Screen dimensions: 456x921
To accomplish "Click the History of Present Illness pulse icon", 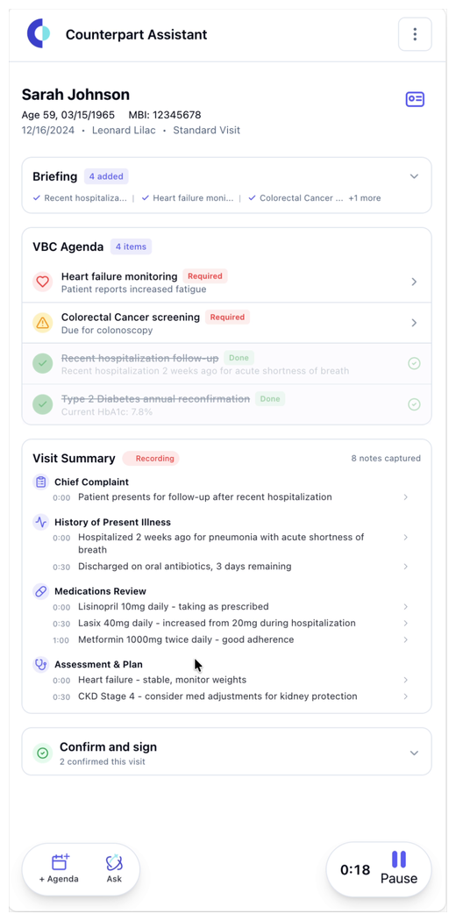I will click(40, 522).
